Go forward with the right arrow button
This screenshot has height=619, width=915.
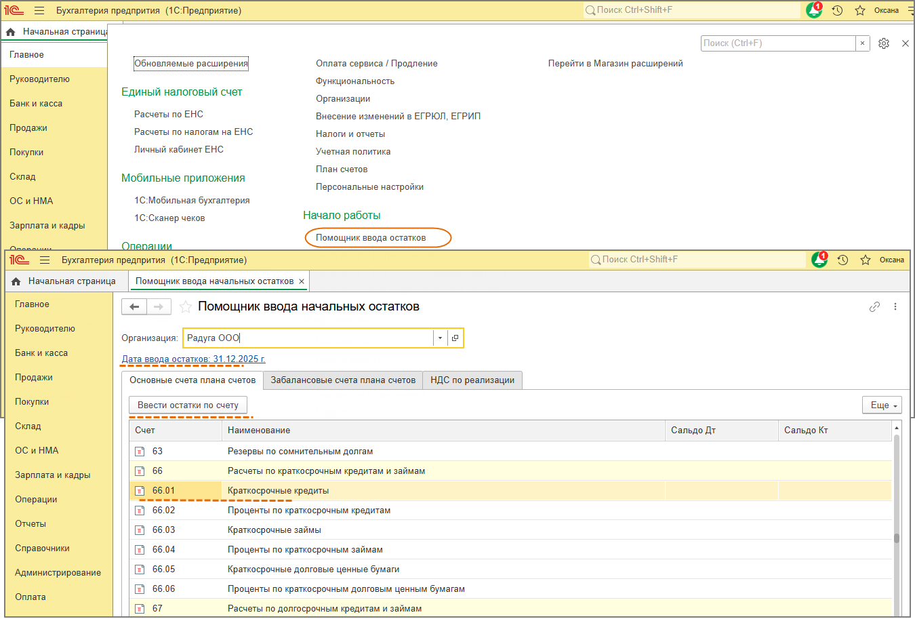159,307
